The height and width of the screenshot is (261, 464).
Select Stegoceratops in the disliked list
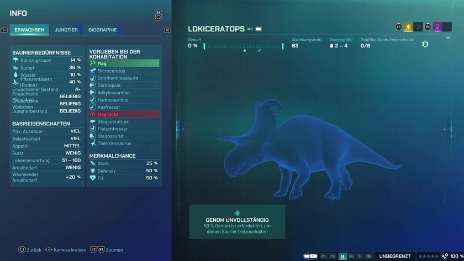point(124,121)
